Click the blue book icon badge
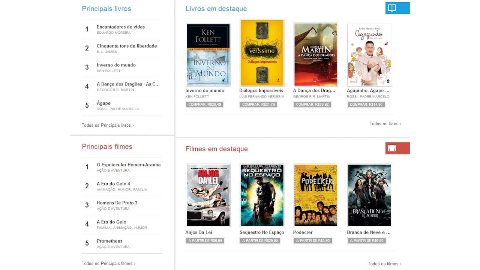The image size is (480, 270). point(397,8)
